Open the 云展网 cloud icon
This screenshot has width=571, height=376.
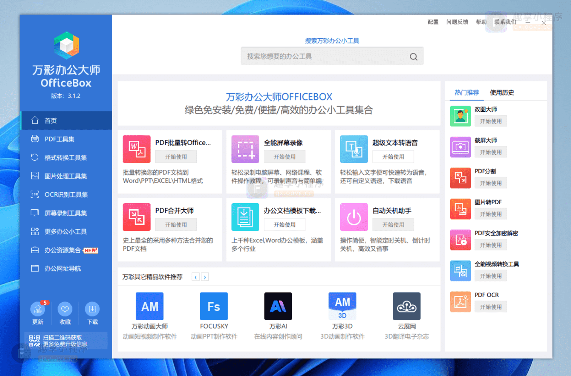(407, 306)
